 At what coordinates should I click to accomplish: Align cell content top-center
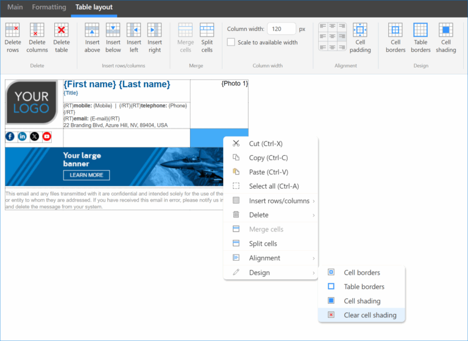(333, 26)
